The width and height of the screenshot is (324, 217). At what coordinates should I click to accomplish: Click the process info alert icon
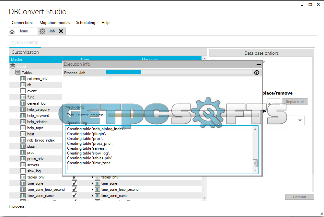(x=257, y=73)
